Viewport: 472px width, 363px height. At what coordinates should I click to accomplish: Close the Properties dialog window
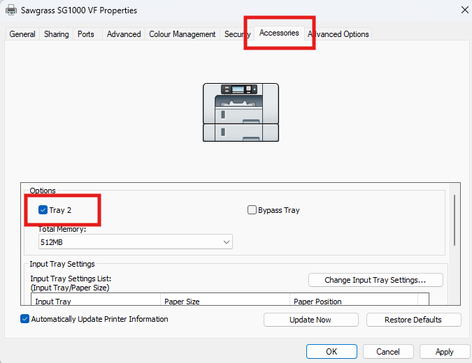465,10
